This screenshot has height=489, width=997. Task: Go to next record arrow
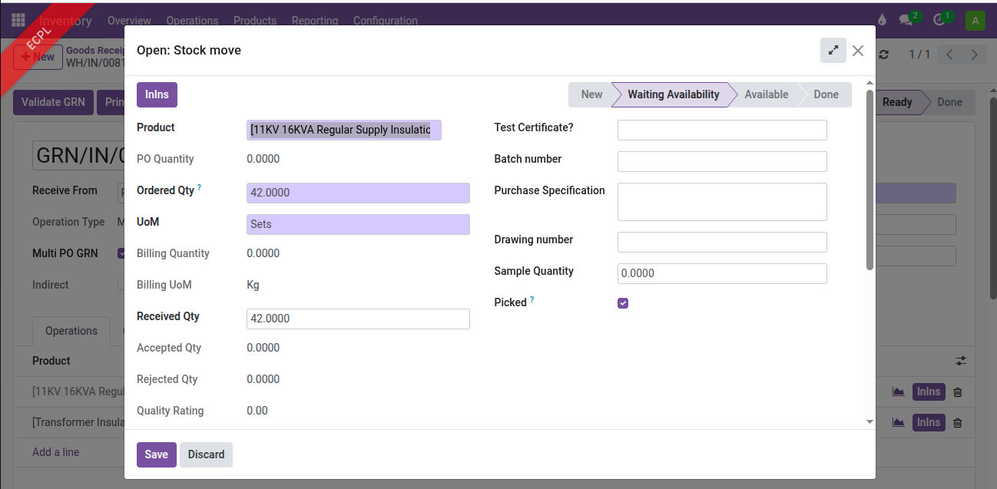coord(974,55)
